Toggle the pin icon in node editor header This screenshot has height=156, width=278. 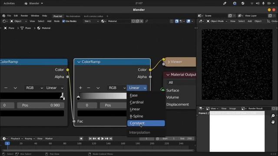tap(146, 21)
